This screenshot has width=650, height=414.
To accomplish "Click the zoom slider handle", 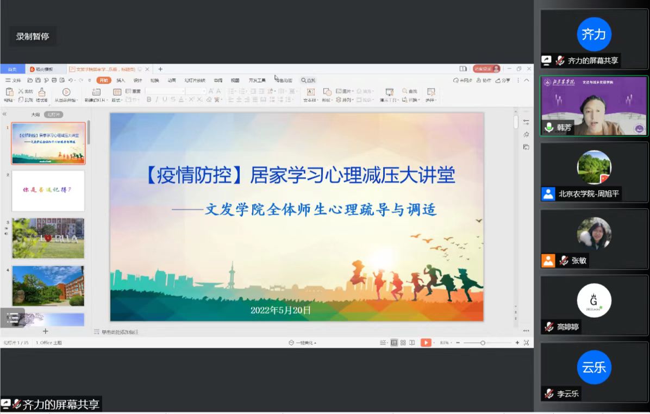I will point(483,343).
